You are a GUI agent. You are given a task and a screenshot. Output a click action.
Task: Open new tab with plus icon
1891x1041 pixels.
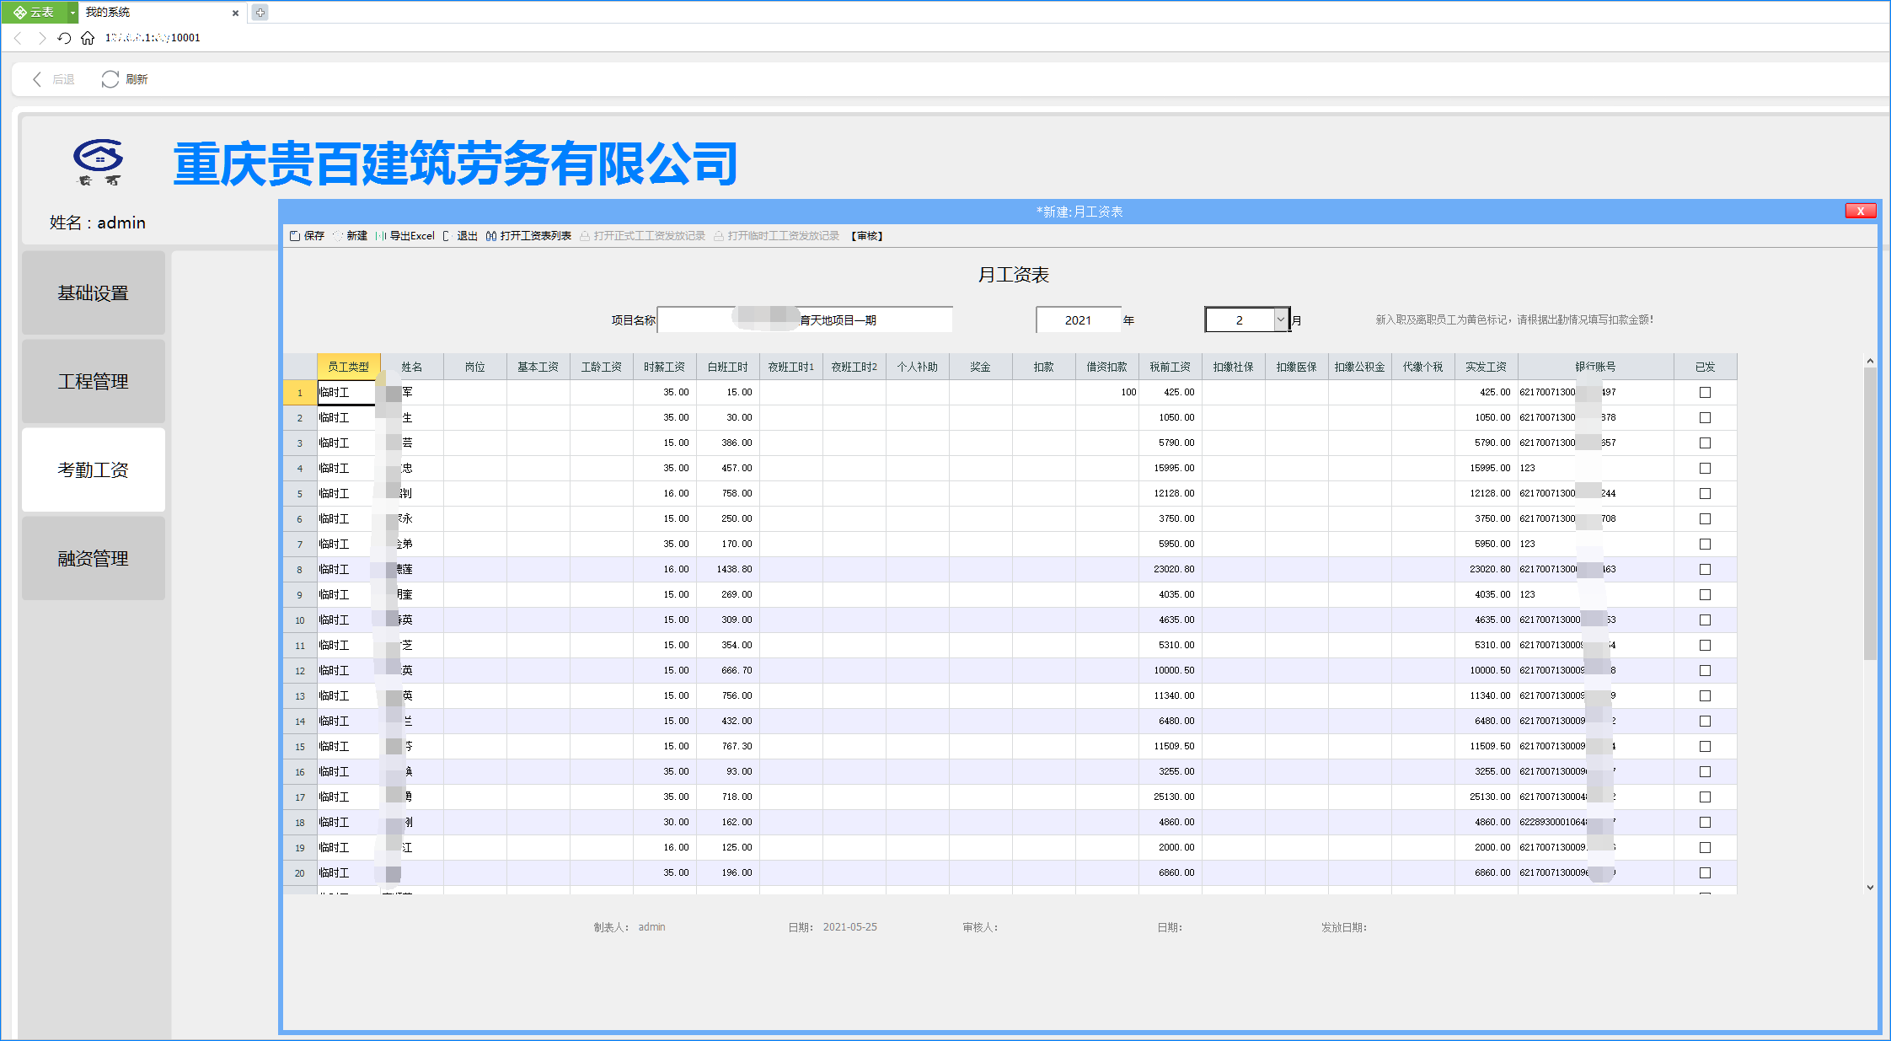tap(260, 13)
